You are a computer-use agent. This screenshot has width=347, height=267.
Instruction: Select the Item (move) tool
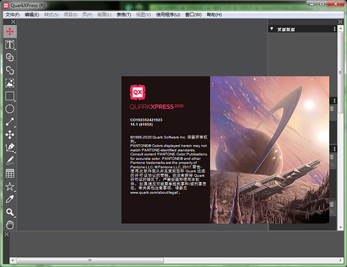pos(10,32)
